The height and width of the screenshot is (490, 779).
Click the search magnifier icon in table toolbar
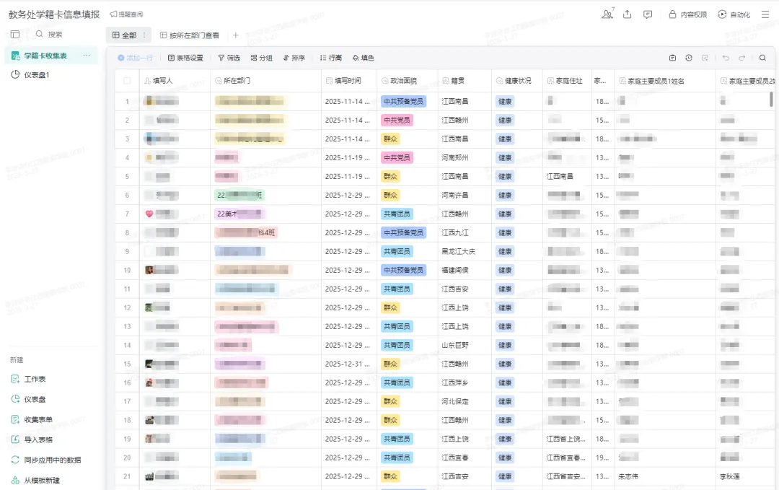762,58
